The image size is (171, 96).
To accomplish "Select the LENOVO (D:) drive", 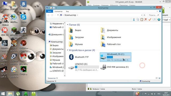I will point(83,67).
